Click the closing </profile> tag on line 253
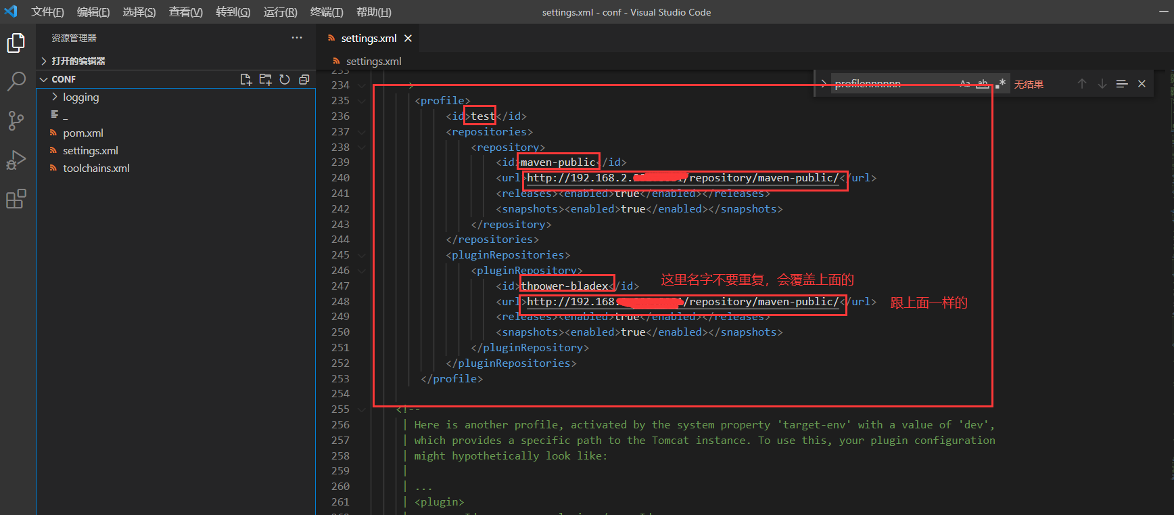This screenshot has width=1174, height=515. 452,379
